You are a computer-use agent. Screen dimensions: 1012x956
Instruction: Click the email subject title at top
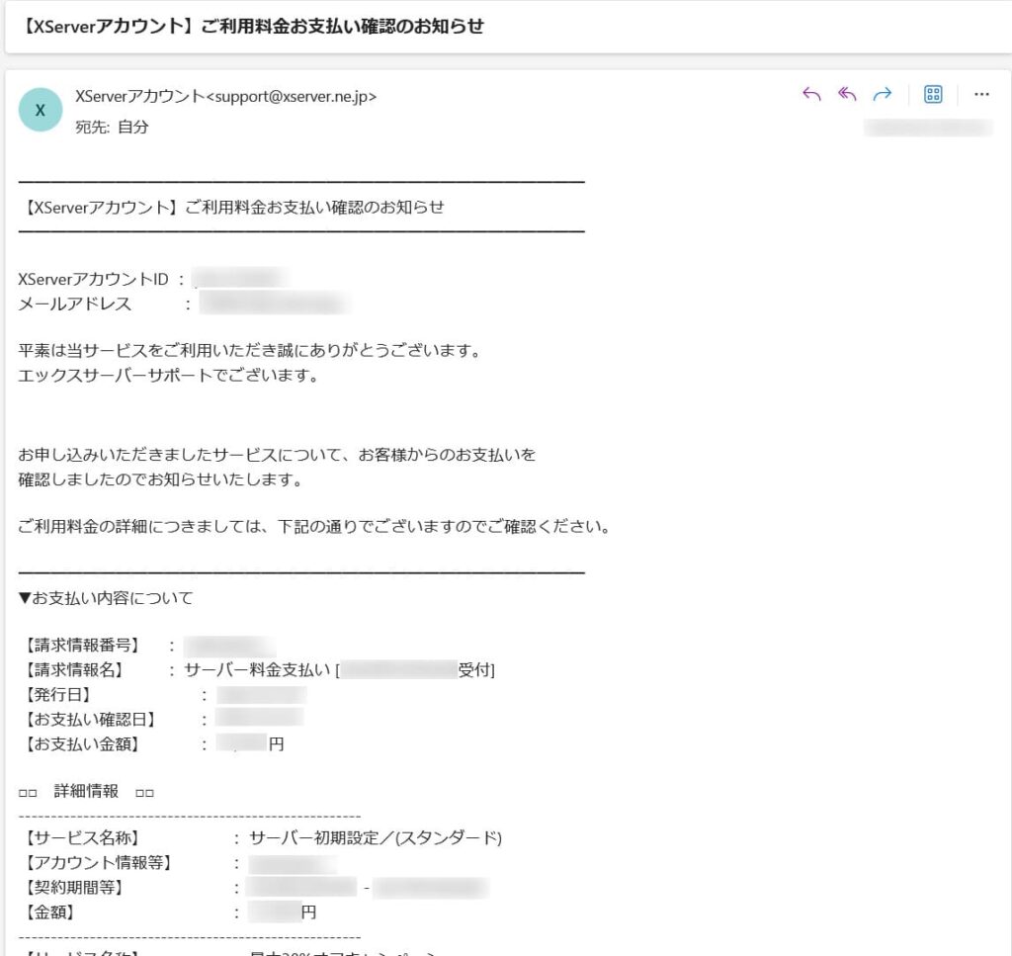[252, 27]
